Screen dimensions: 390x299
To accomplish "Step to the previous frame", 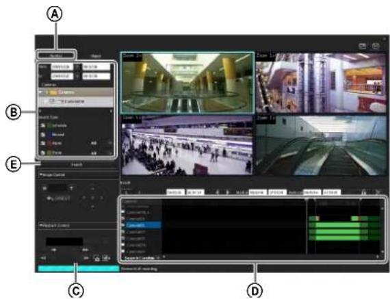I will tap(43, 258).
